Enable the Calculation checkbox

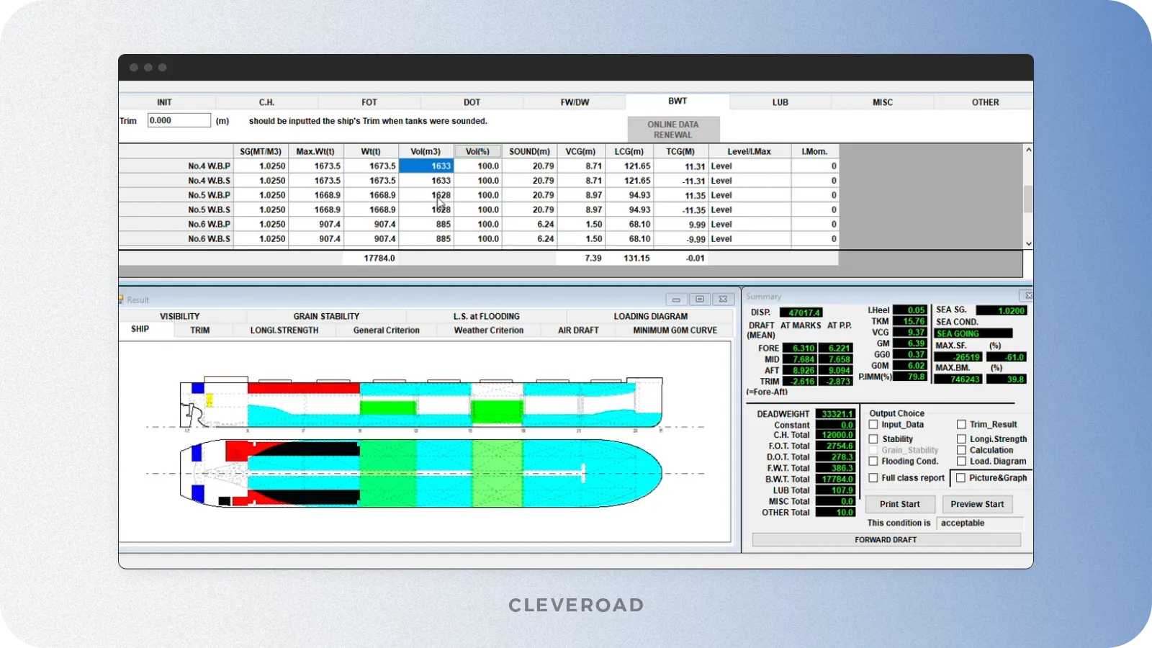tap(961, 450)
